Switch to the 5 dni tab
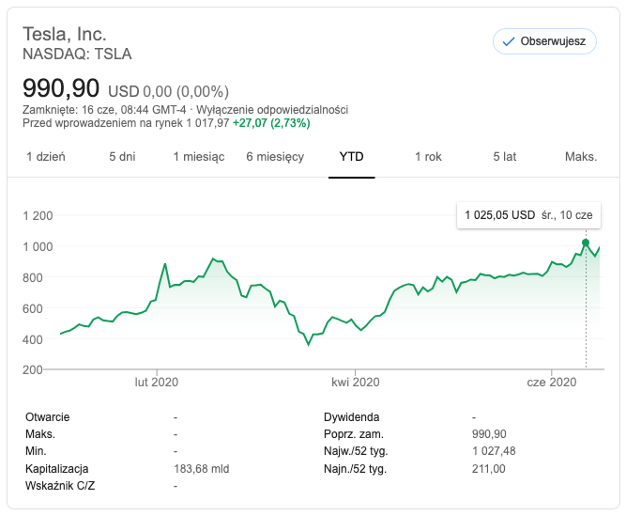The image size is (626, 516). [122, 157]
